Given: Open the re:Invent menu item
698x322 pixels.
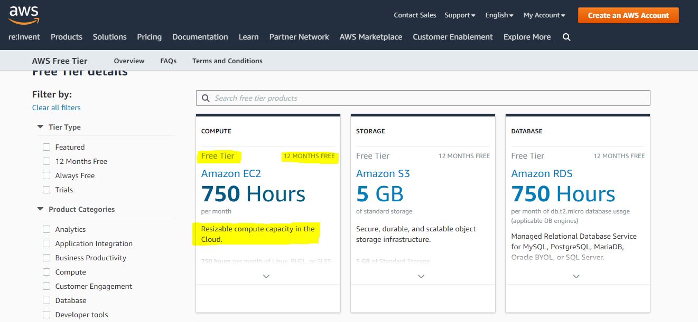Looking at the screenshot, I should pos(24,37).
